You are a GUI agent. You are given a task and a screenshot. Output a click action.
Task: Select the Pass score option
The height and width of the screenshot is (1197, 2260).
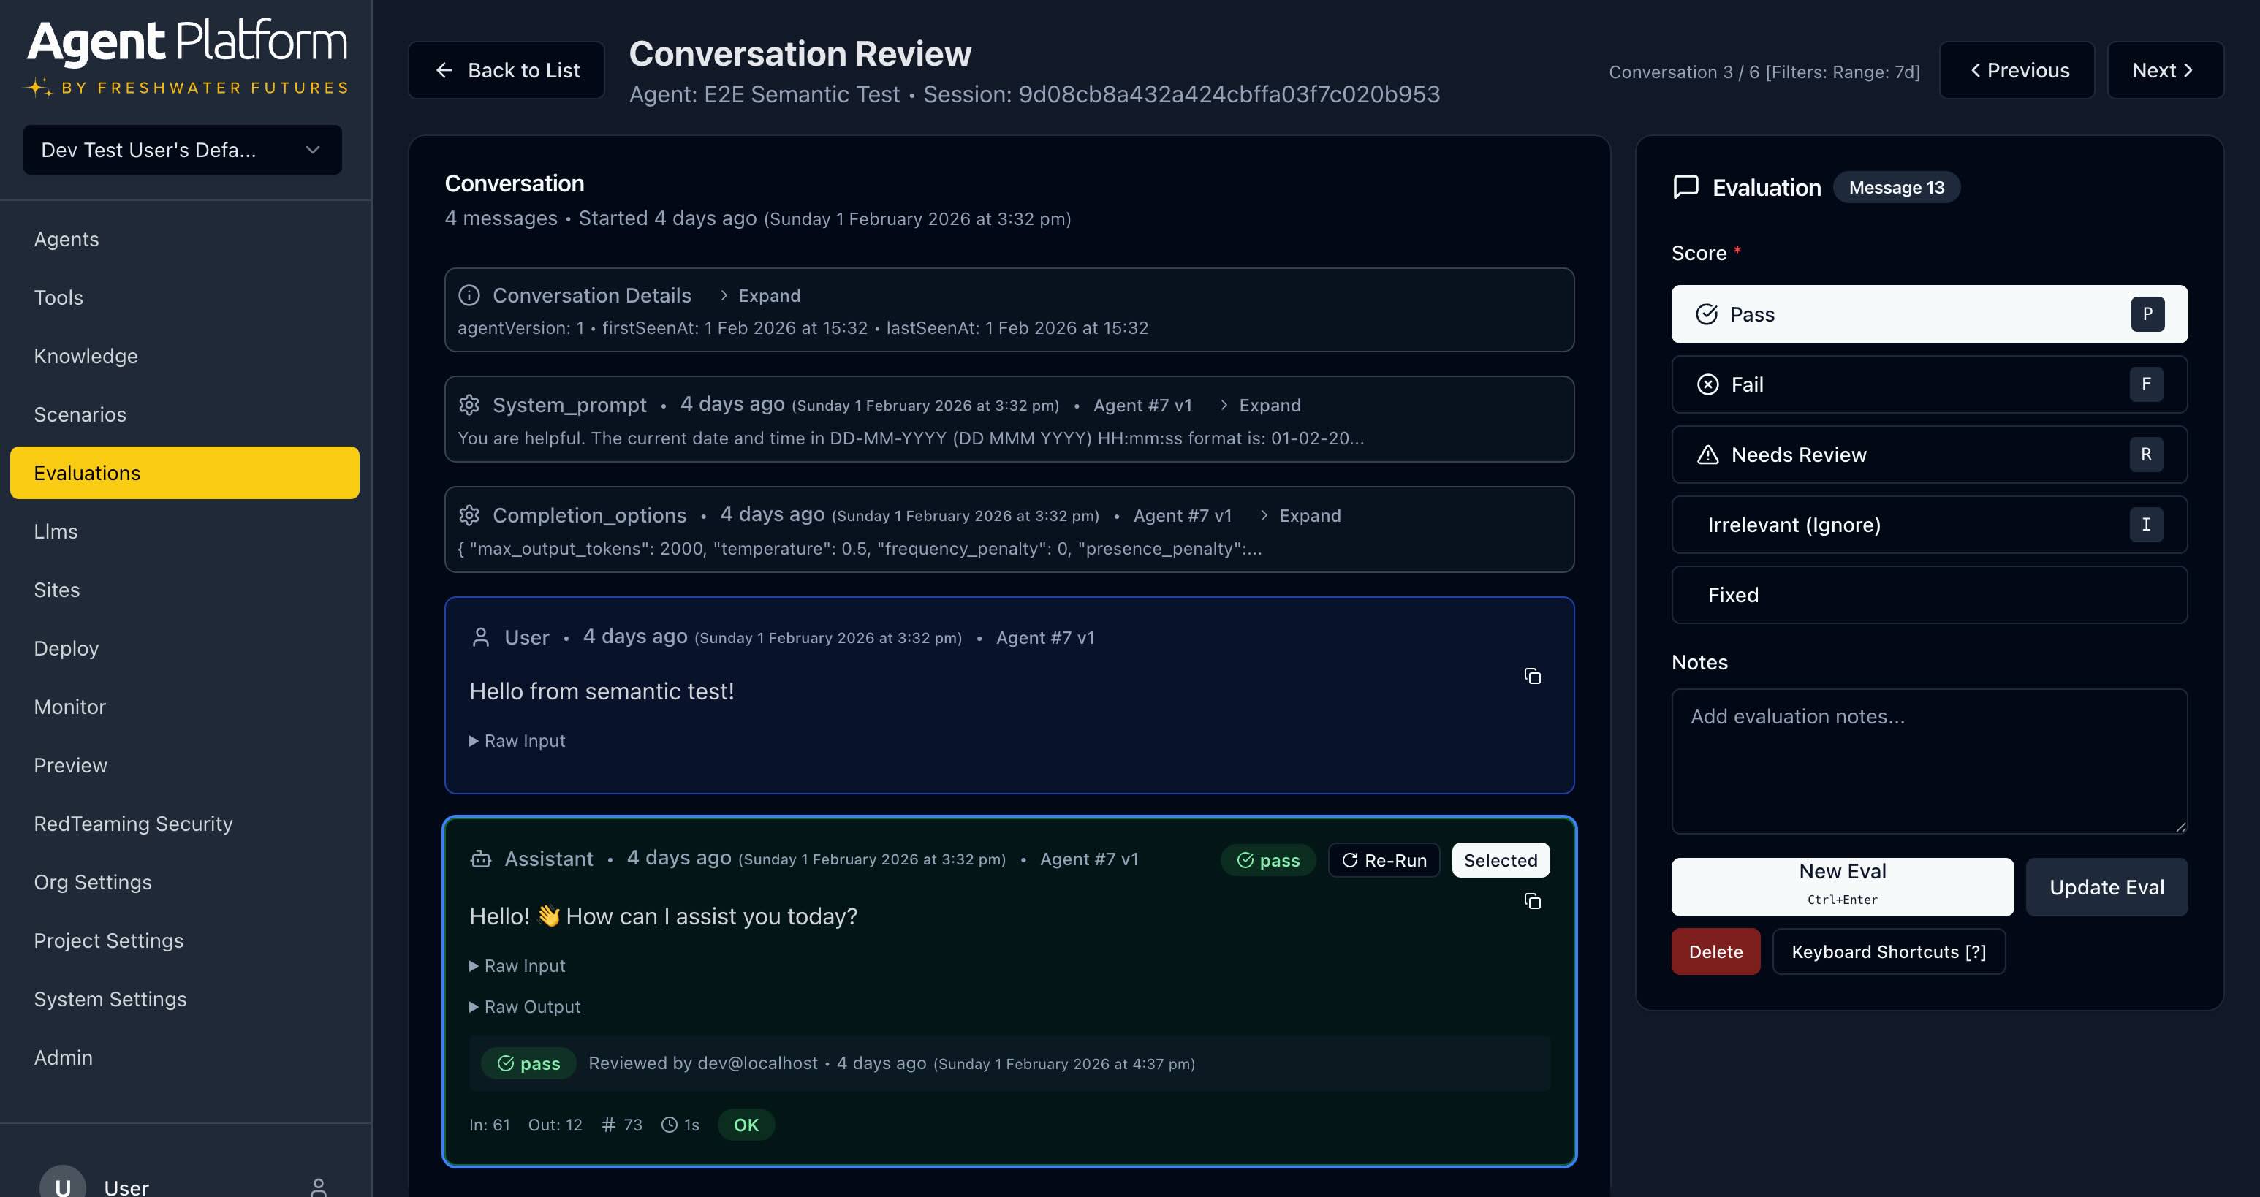coord(1928,314)
